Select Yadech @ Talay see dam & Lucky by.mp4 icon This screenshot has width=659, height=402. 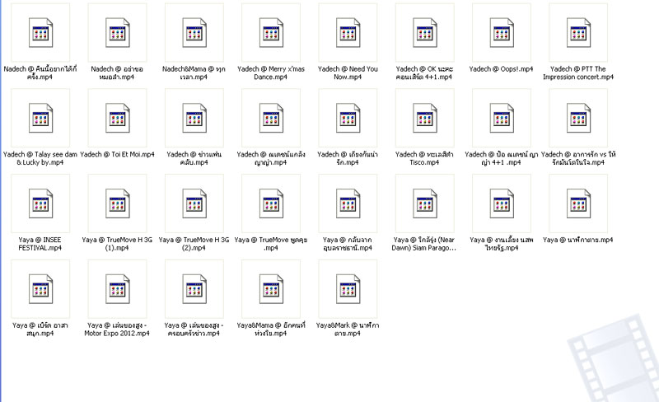click(40, 118)
